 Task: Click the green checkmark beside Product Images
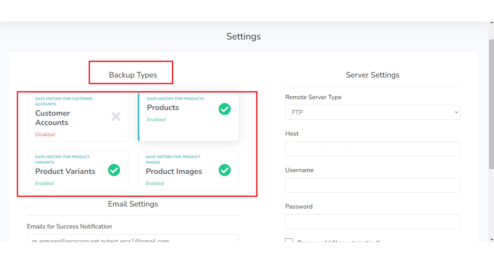pyautogui.click(x=224, y=170)
